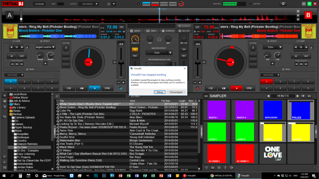Viewport: 319px width, 179px height.
Task: Click deck A CUE button
Action: coord(69,88)
